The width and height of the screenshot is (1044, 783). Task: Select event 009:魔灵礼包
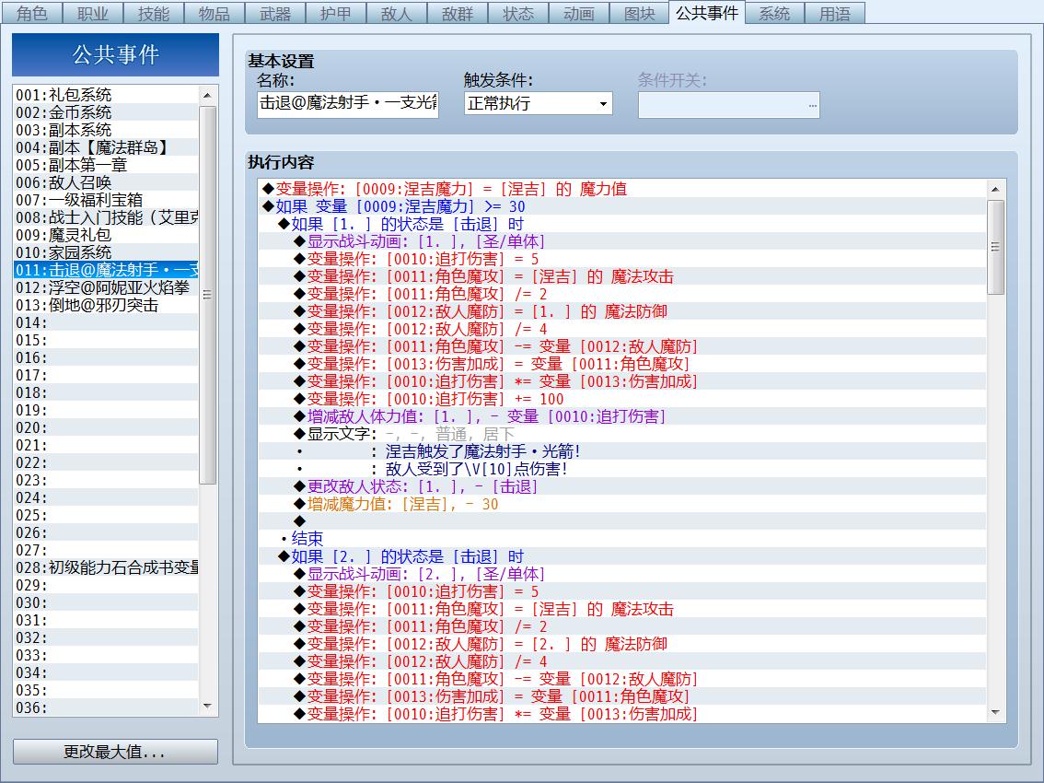(106, 235)
